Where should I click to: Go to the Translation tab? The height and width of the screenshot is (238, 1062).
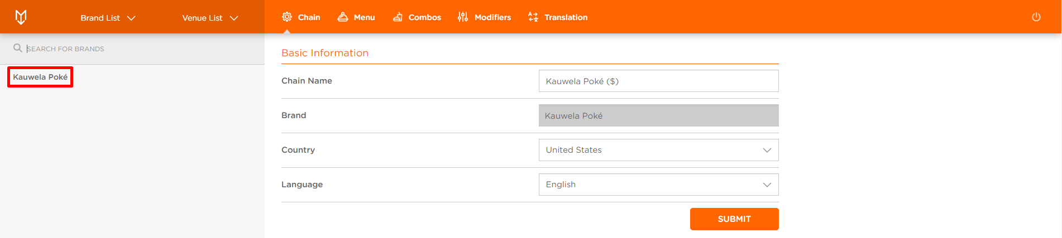tap(558, 17)
